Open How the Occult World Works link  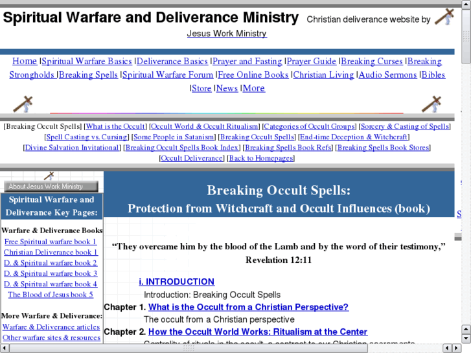click(x=258, y=332)
